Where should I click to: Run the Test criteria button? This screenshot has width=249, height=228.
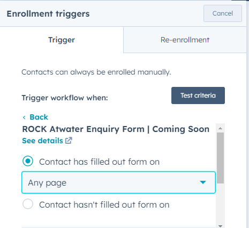coord(198,95)
